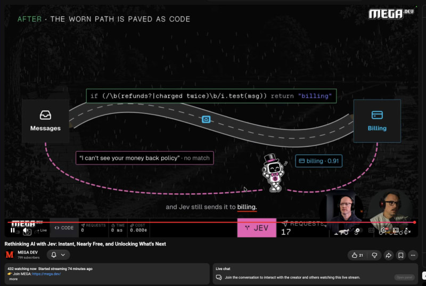Click 'After · The worn path' heading
This screenshot has width=426, height=286.
click(104, 19)
